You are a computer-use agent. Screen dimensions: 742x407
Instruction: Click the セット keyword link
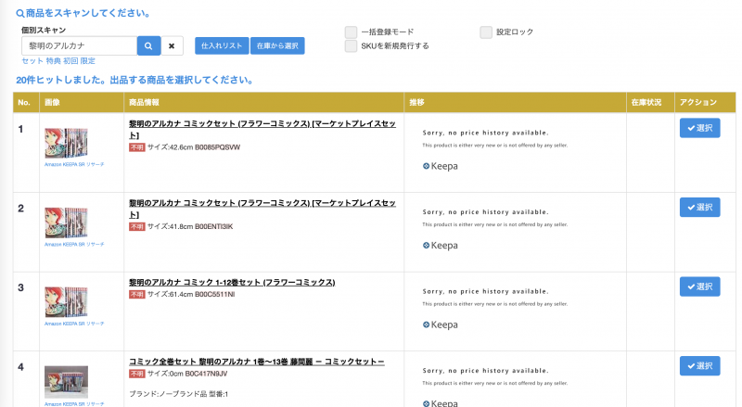32,61
